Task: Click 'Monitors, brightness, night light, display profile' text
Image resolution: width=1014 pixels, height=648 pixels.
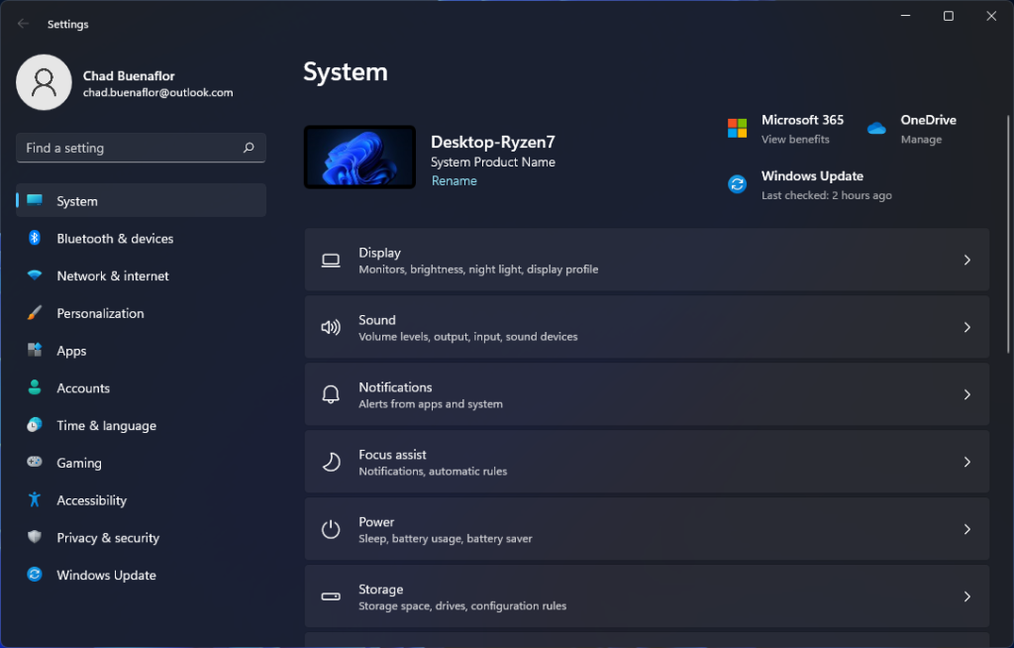Action: click(x=478, y=270)
